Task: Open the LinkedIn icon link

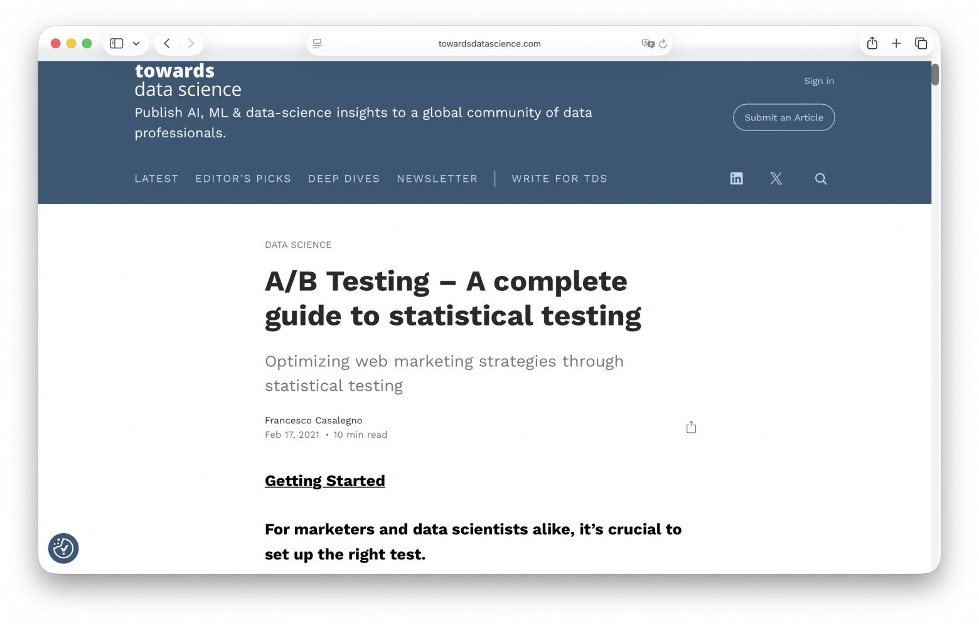Action: (736, 179)
